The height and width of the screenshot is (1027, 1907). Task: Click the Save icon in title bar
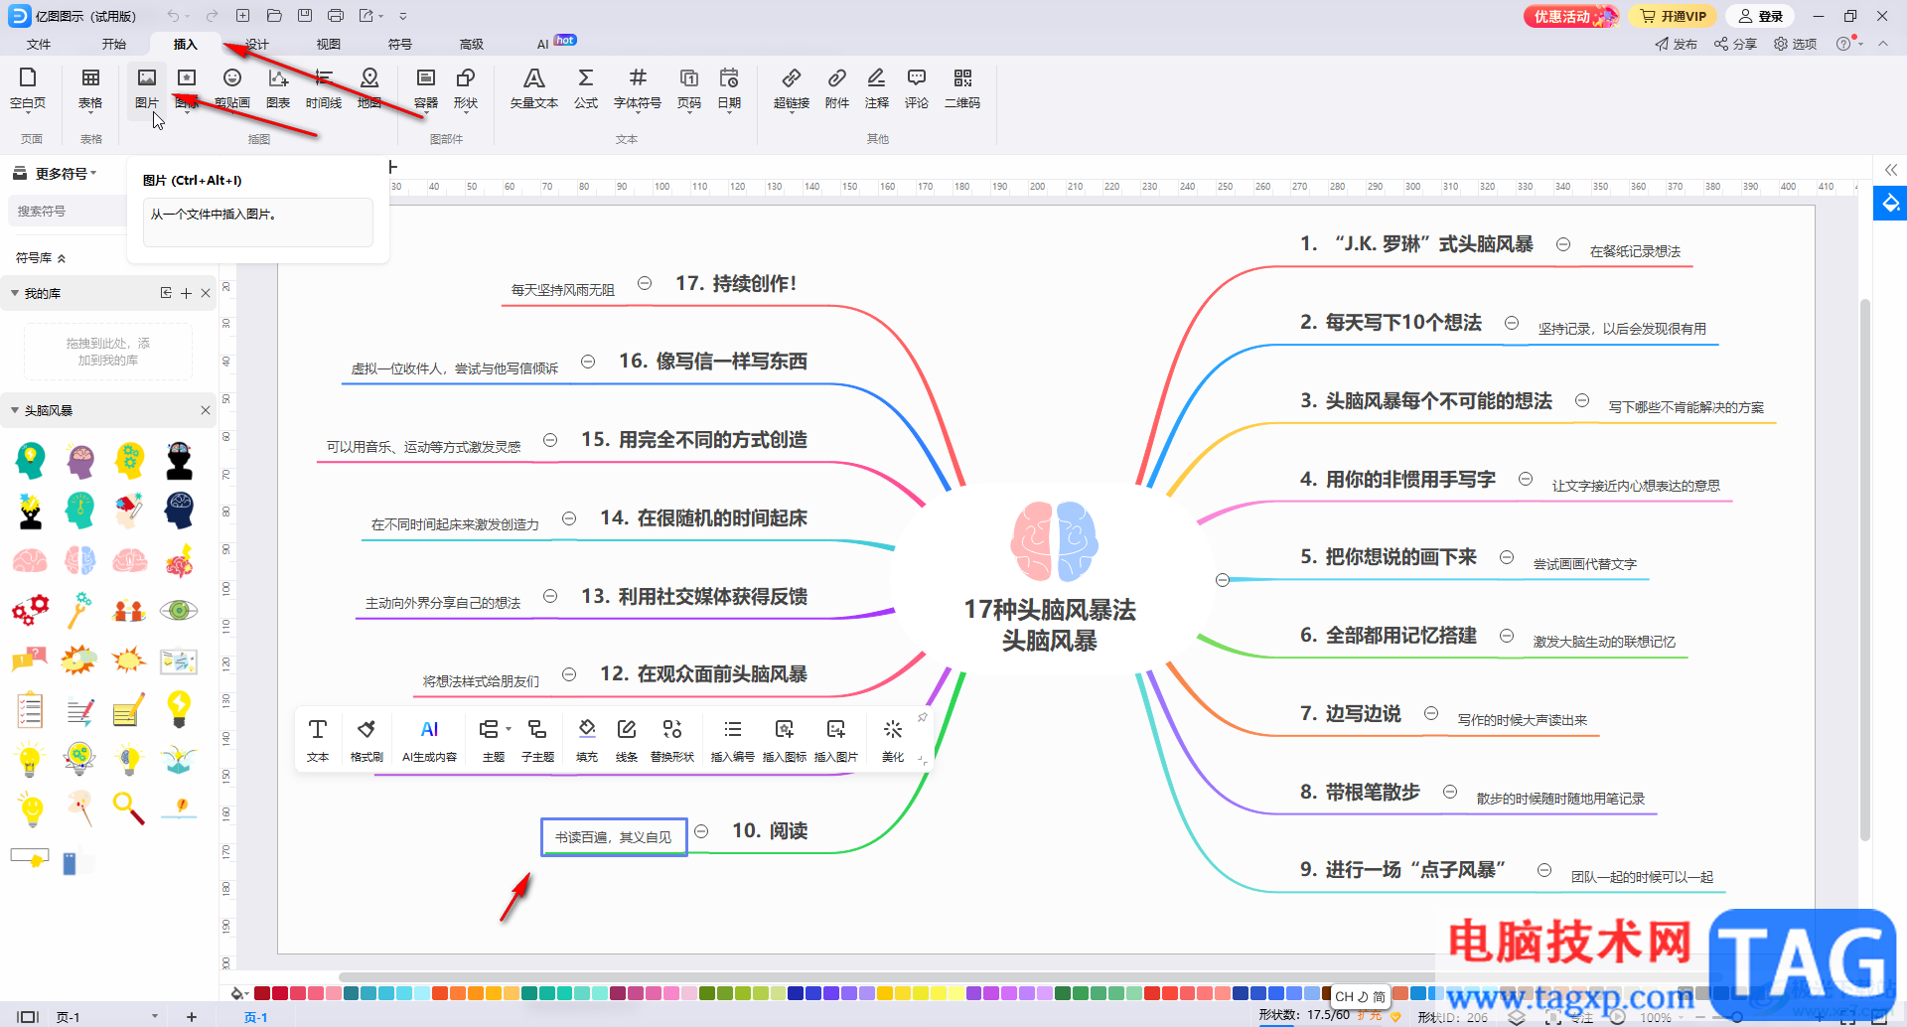pos(305,16)
